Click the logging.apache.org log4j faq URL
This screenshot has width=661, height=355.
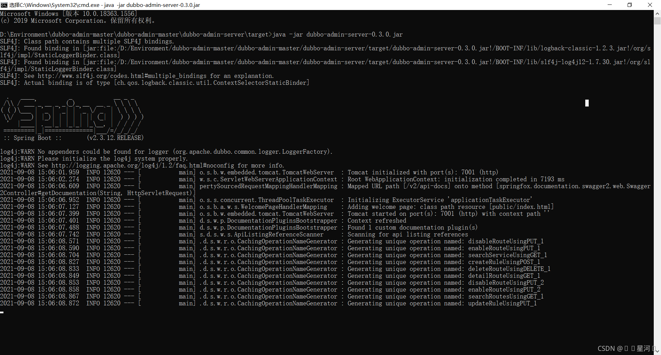(143, 165)
